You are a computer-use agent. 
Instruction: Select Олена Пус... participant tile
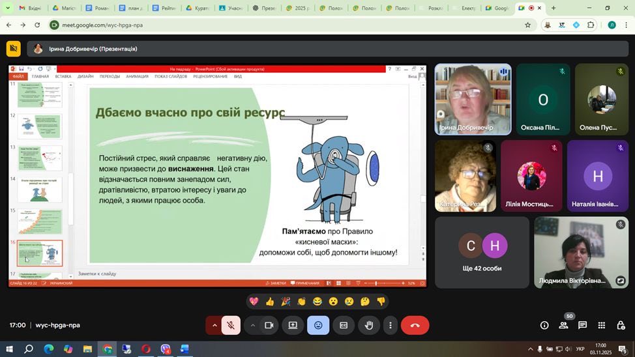pos(601,99)
